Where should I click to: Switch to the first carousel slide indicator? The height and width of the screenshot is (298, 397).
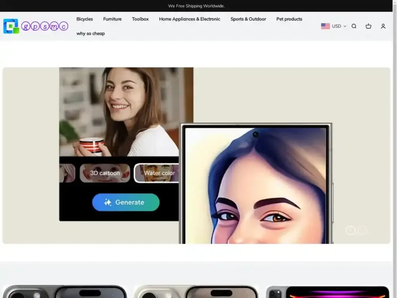pos(350,230)
